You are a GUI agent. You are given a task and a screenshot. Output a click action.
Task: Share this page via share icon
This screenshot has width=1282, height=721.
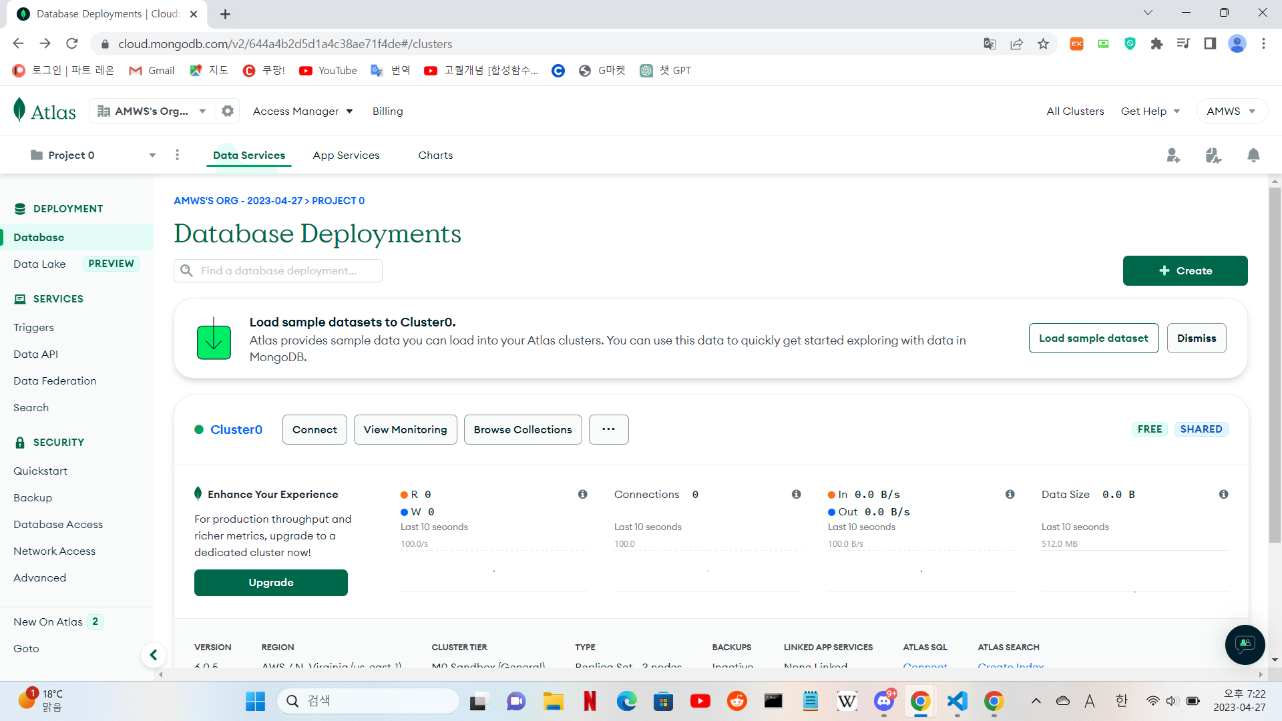pos(1016,44)
